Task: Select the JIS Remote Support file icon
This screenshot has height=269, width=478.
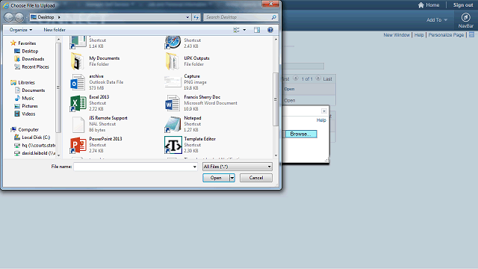Action: coord(78,124)
